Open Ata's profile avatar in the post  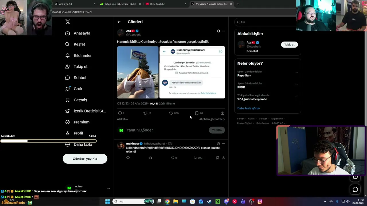coord(121,33)
